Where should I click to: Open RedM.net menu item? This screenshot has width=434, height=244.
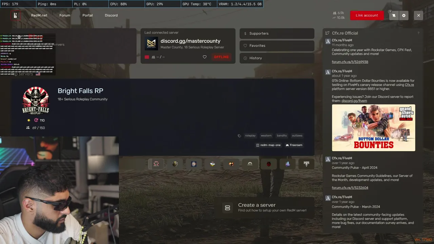click(39, 15)
